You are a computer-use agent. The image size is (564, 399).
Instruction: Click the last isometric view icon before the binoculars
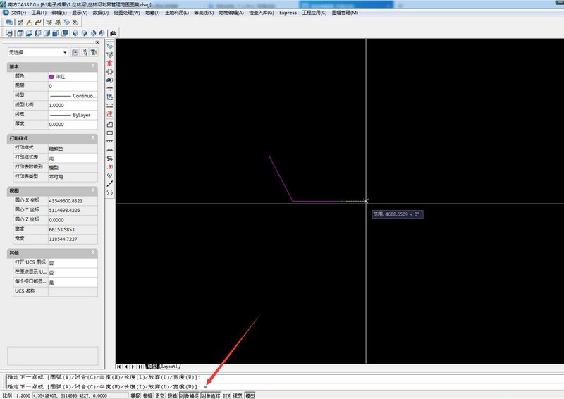click(102, 33)
